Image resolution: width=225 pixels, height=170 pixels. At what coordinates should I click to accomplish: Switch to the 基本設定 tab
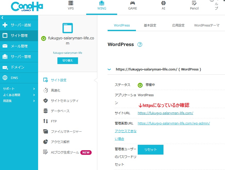point(150,25)
